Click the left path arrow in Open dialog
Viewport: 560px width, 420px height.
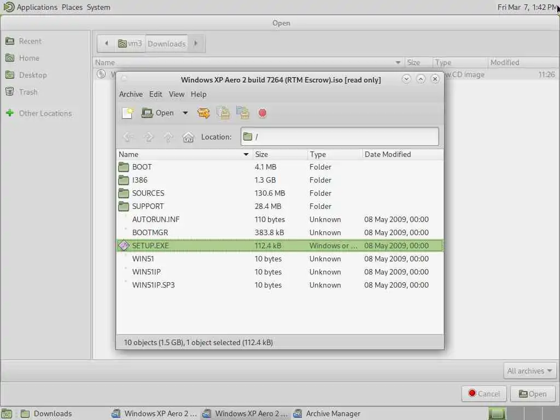tap(107, 44)
